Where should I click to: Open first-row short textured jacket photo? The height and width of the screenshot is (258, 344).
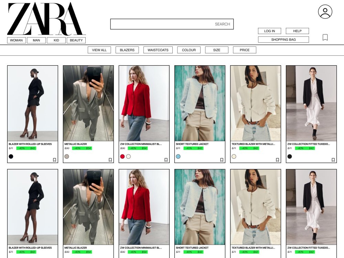[x=200, y=103]
